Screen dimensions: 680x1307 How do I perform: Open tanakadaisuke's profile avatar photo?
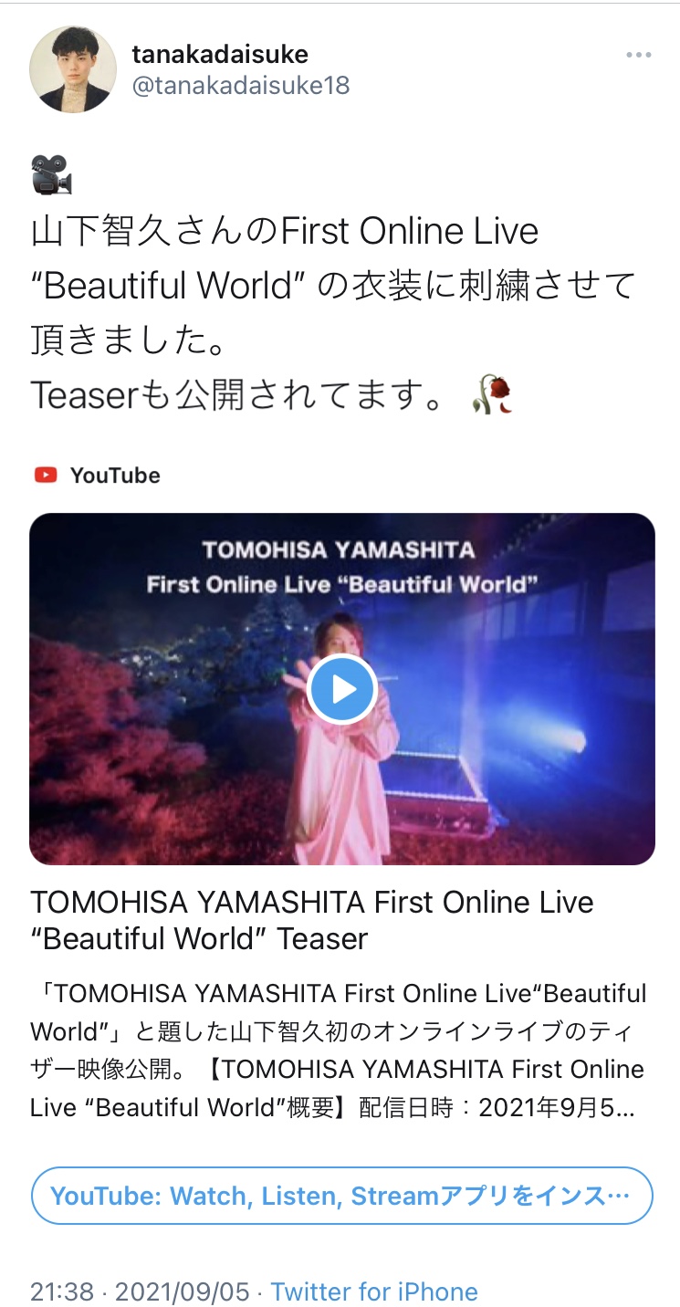[73, 69]
